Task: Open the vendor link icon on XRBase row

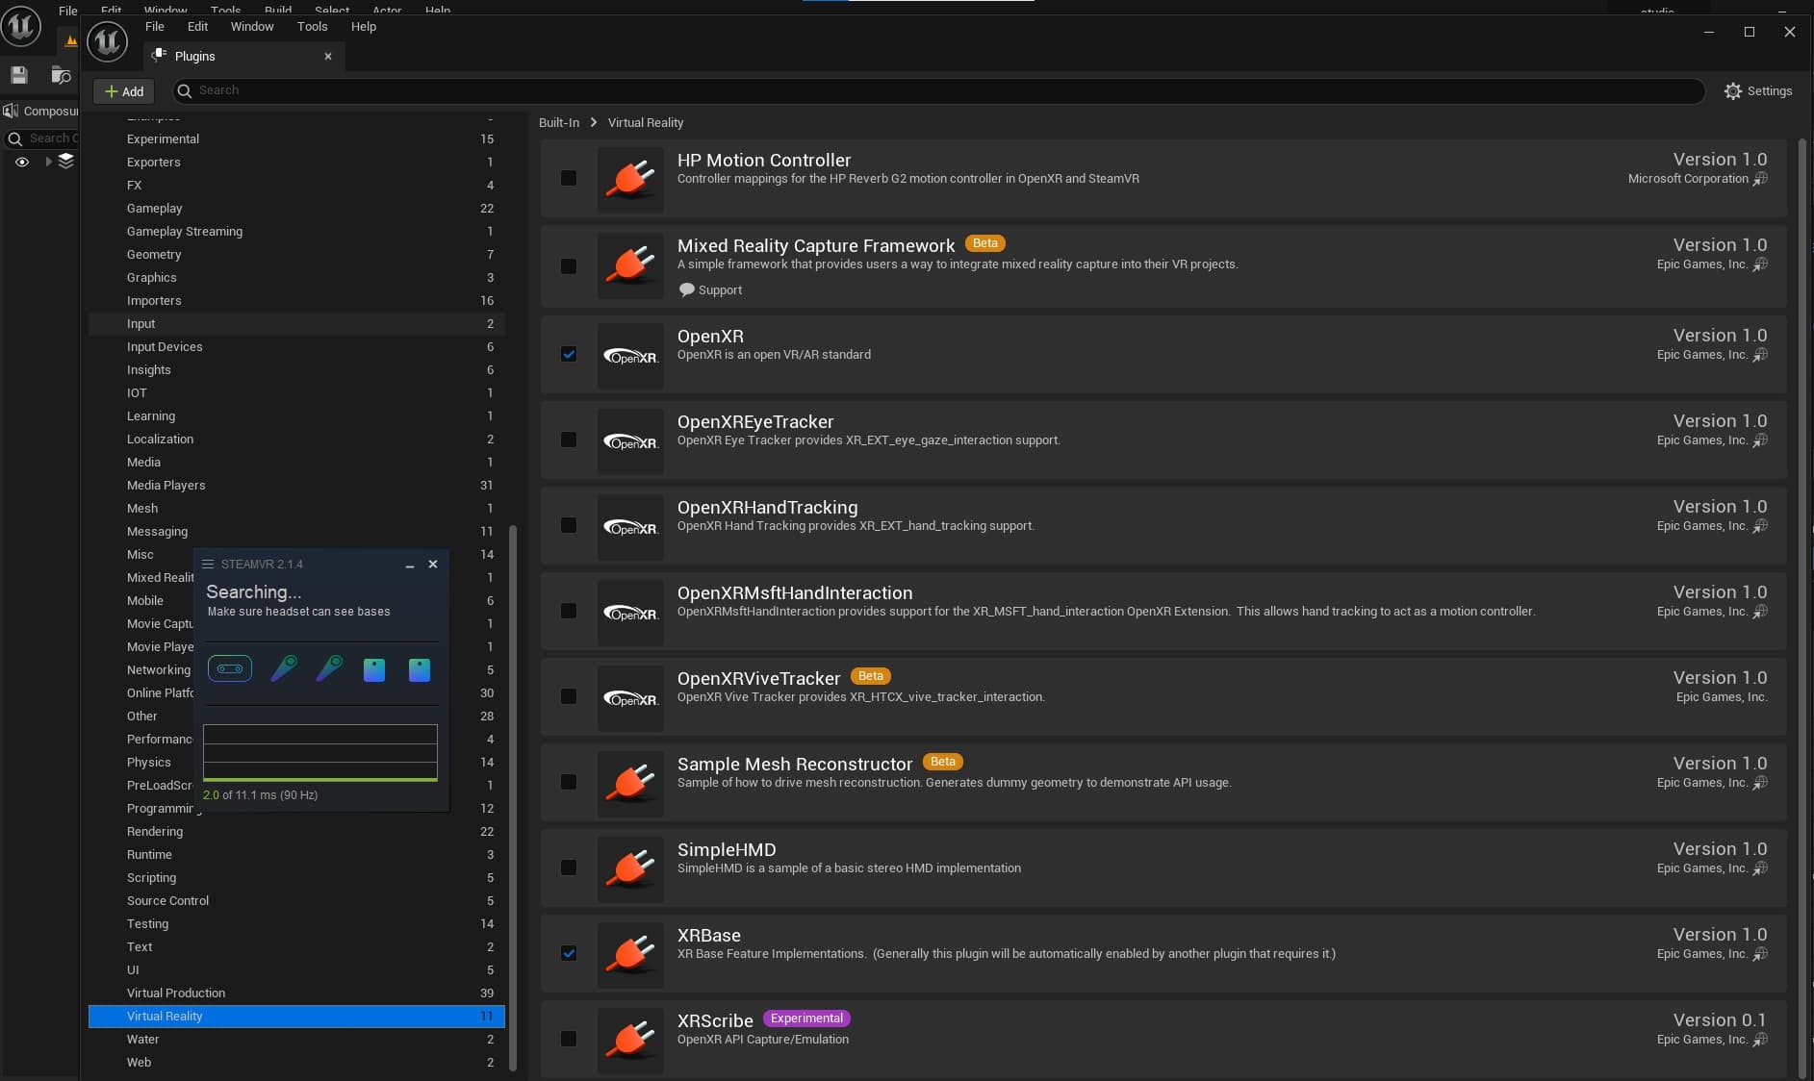Action: coord(1760,954)
